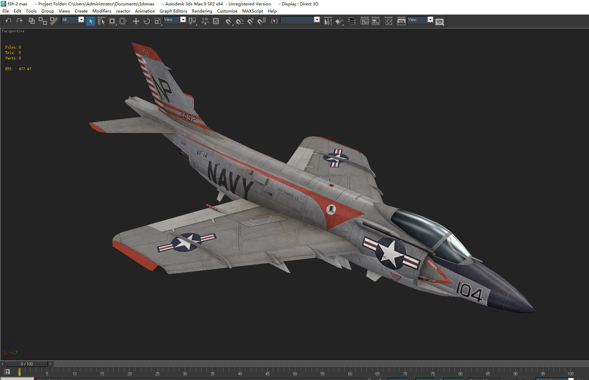Toggle the Spinner Snap icon
Image resolution: width=589 pixels, height=380 pixels.
tap(262, 21)
